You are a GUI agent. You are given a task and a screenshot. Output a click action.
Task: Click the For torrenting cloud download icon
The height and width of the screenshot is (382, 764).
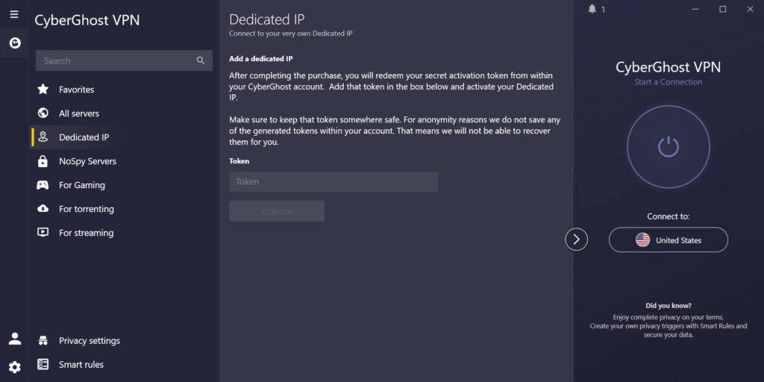click(43, 209)
